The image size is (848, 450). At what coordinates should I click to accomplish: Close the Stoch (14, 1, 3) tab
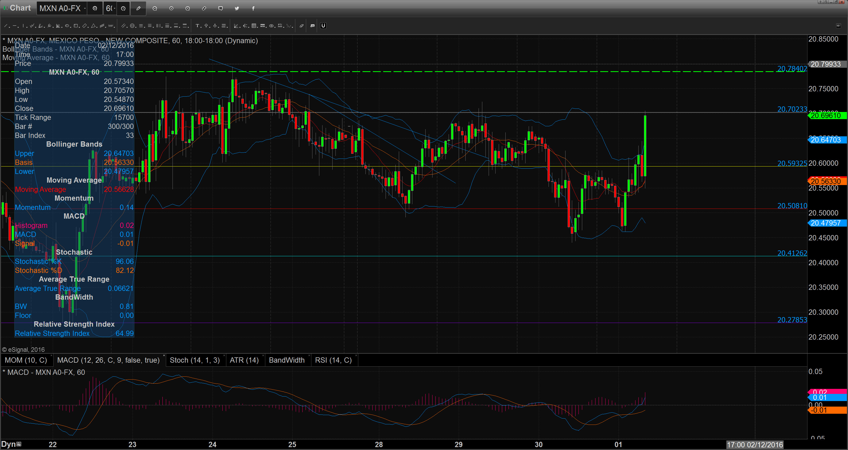pos(224,356)
